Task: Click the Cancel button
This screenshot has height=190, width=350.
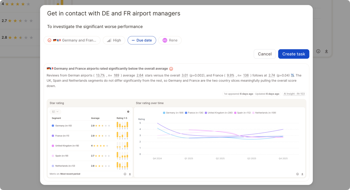Action: click(265, 54)
